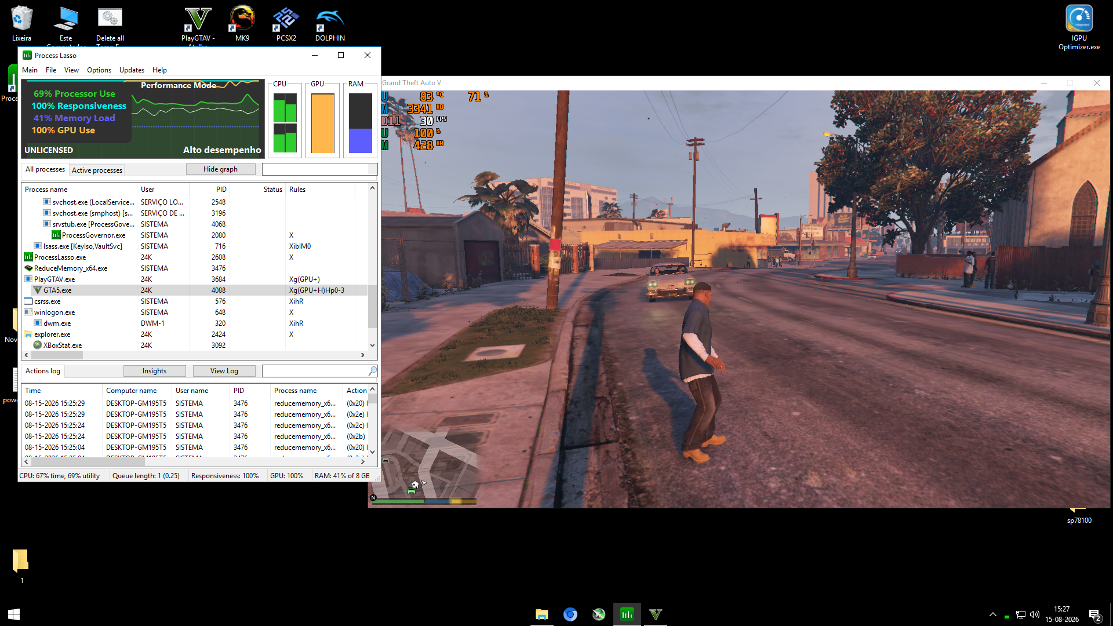Open the File menu in Process Lasso
Image resolution: width=1113 pixels, height=626 pixels.
point(51,70)
